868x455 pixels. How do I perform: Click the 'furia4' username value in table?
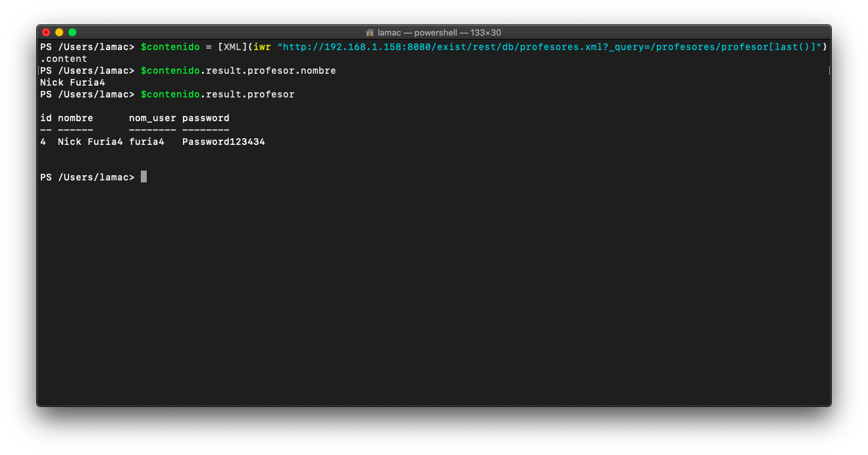[146, 142]
